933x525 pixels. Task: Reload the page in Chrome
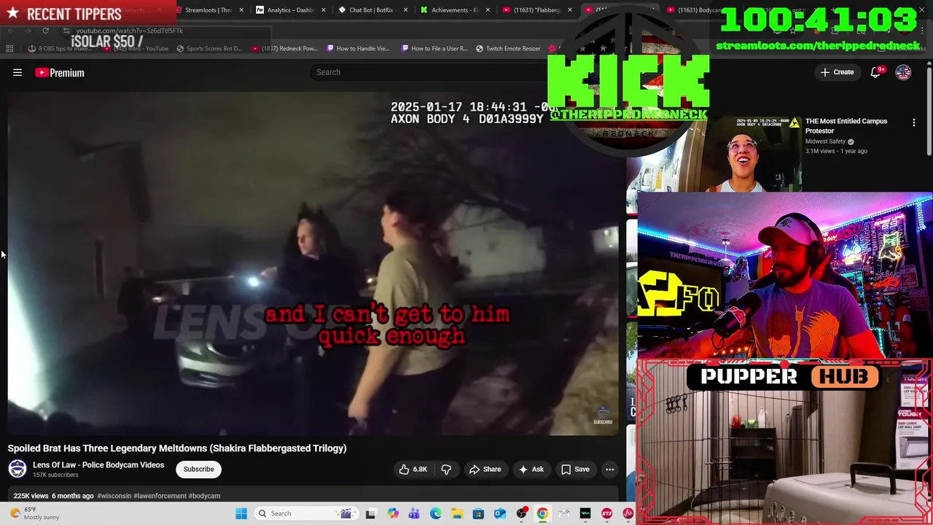click(x=45, y=31)
